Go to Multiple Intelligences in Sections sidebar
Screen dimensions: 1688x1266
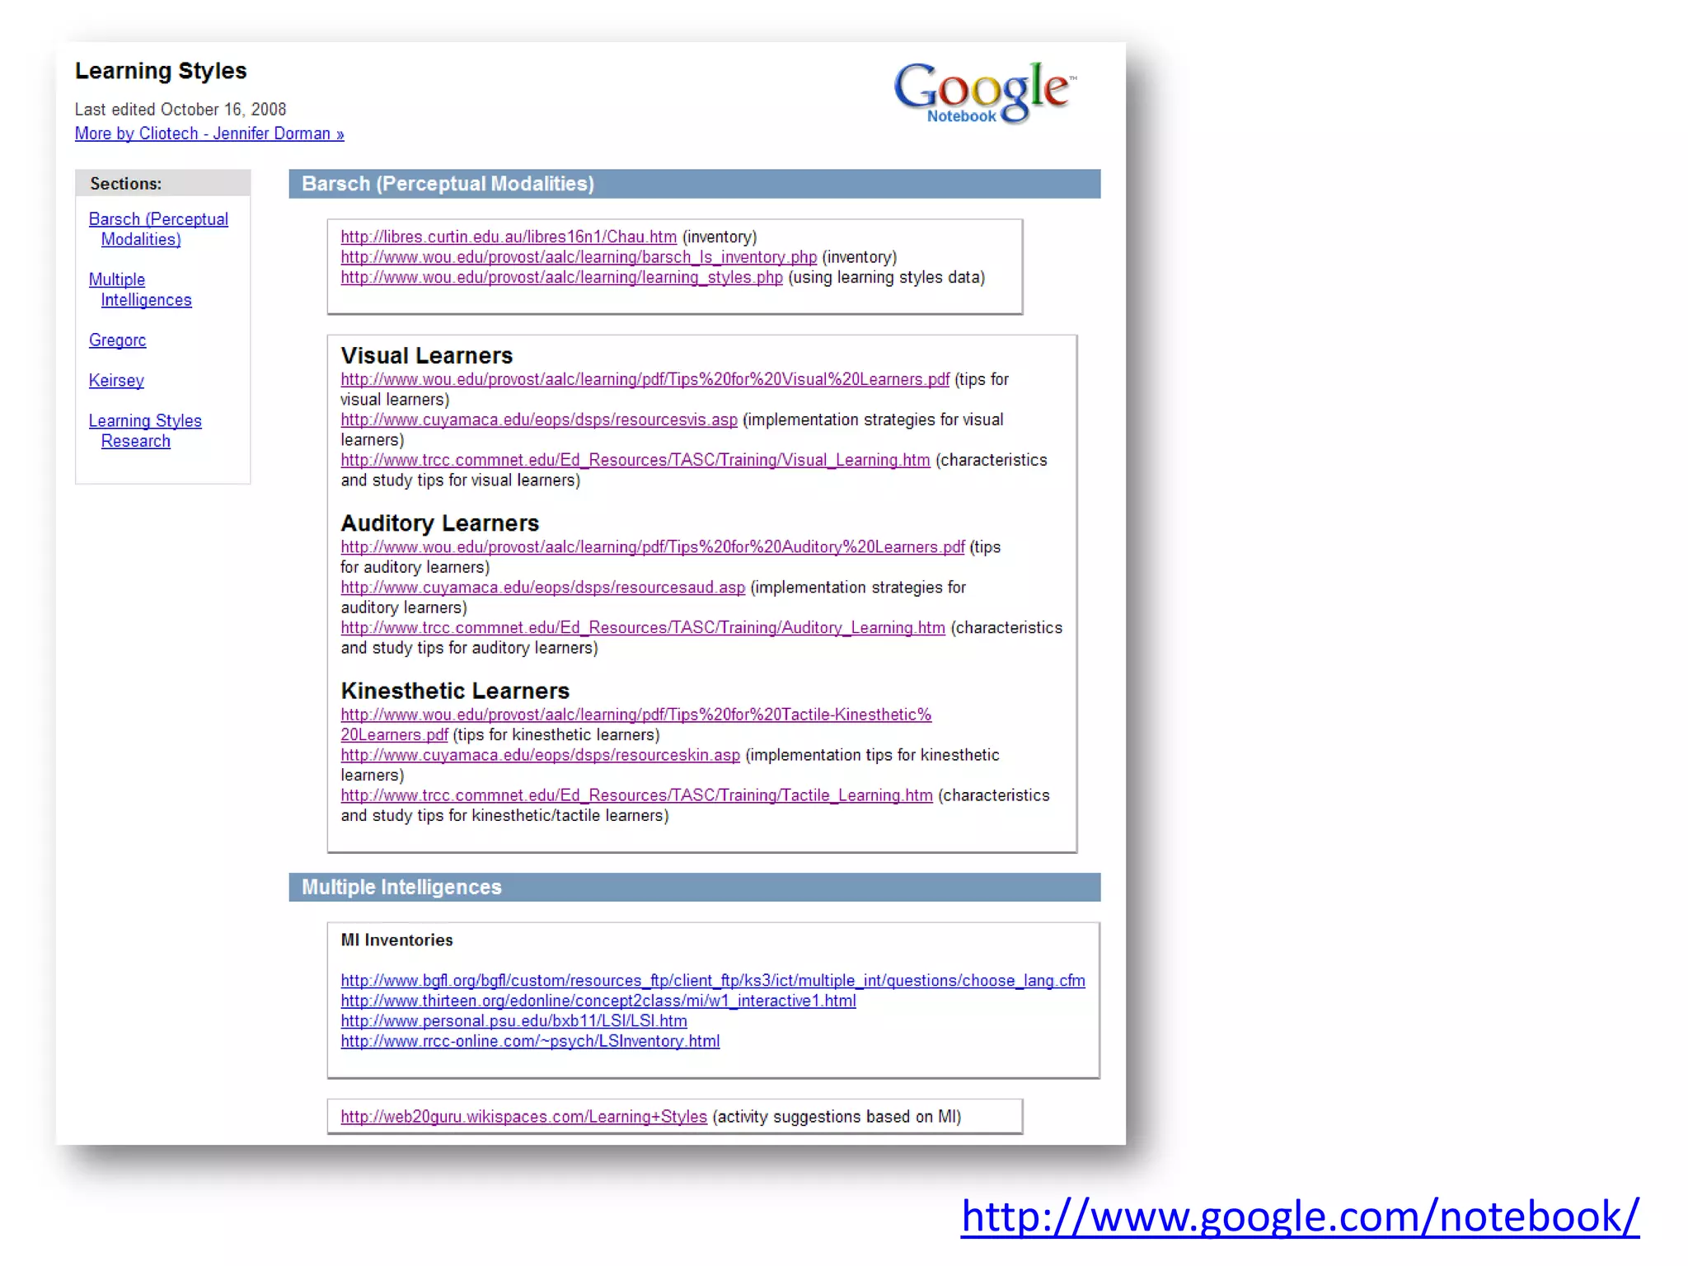click(117, 279)
